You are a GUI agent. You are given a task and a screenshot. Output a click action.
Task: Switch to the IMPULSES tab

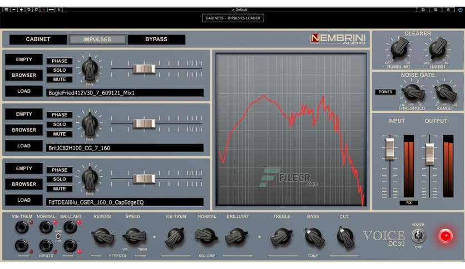[x=97, y=39]
